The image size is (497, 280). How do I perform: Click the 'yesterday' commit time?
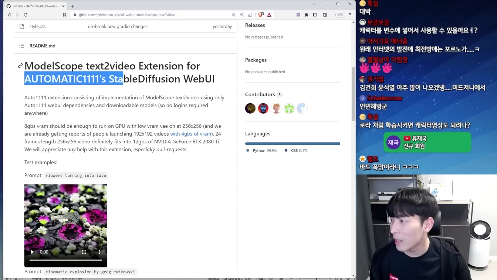click(x=222, y=26)
